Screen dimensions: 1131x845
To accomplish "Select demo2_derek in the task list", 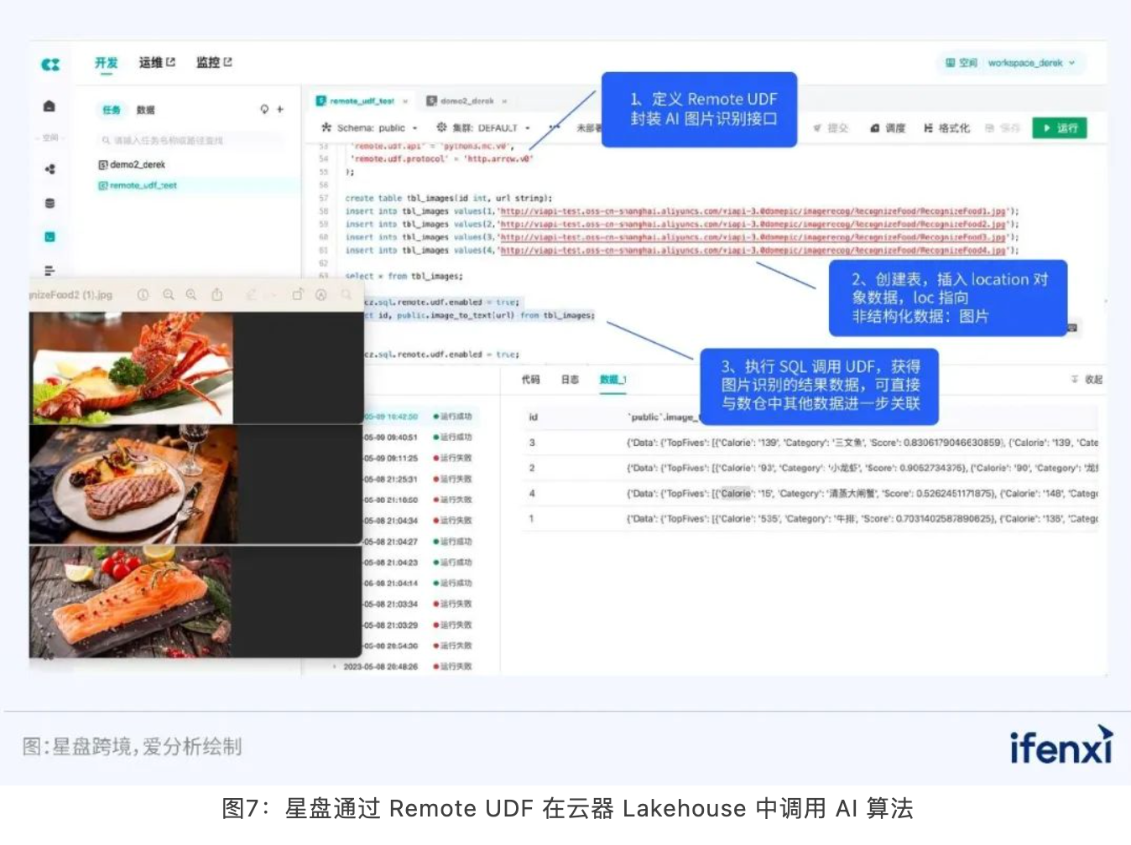I will coord(137,164).
